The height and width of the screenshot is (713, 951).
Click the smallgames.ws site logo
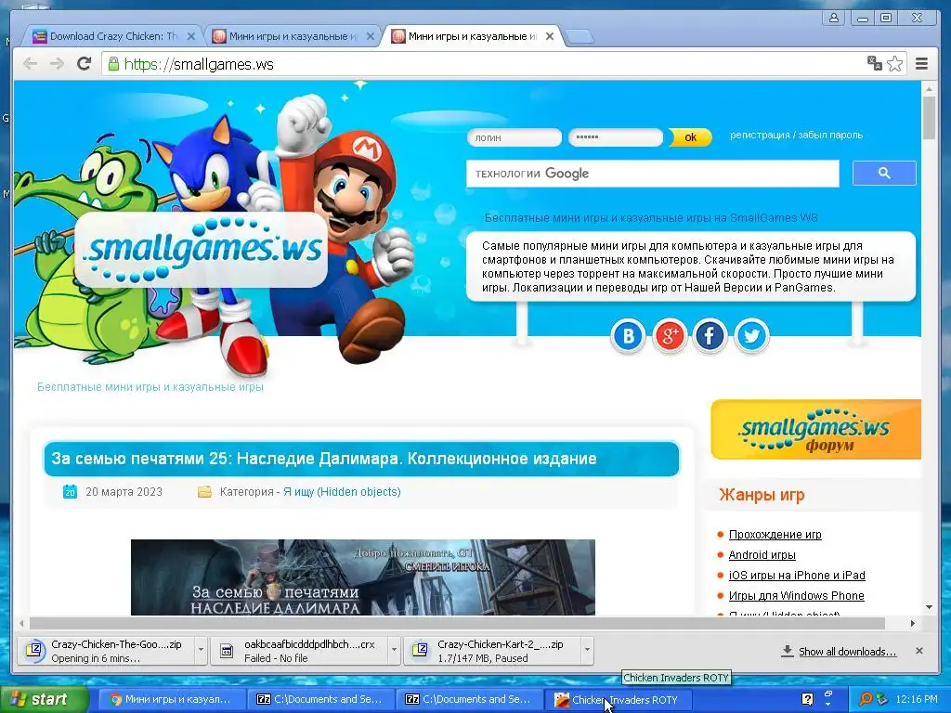point(202,250)
